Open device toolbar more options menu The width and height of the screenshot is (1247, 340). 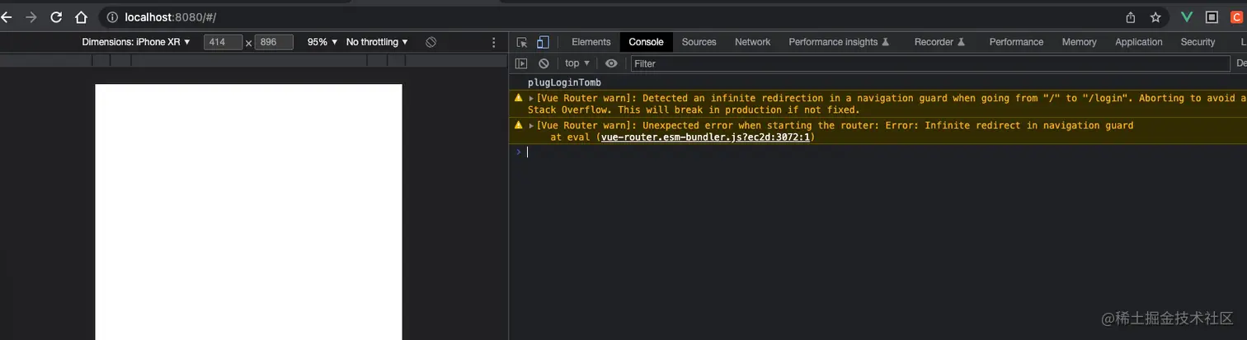tap(494, 42)
